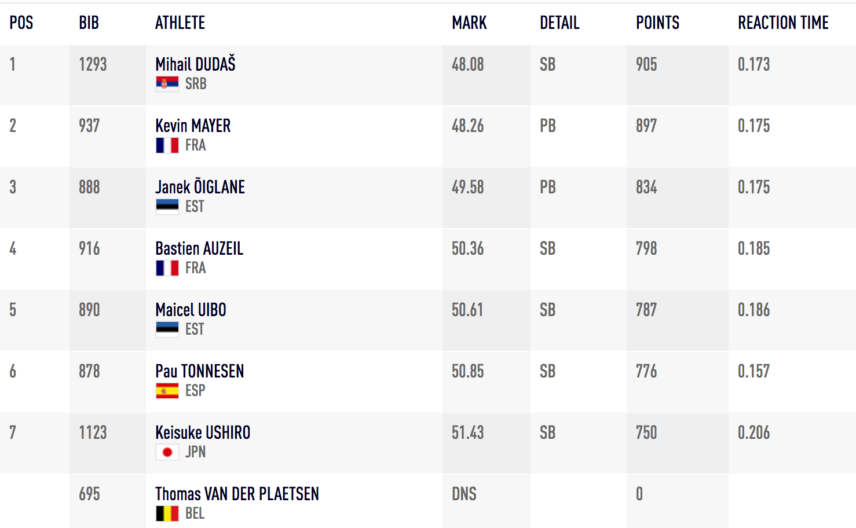Viewport: 856px width, 528px height.
Task: Click the REACTION TIME column header
Action: [x=783, y=23]
